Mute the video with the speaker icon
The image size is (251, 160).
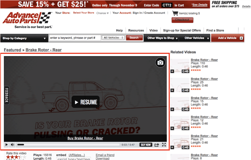(13, 145)
